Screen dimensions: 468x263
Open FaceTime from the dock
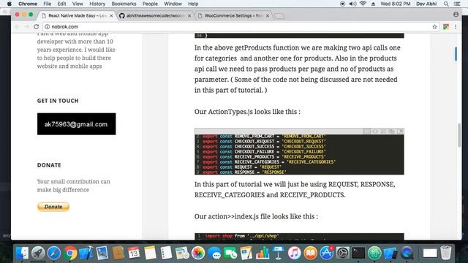230,254
